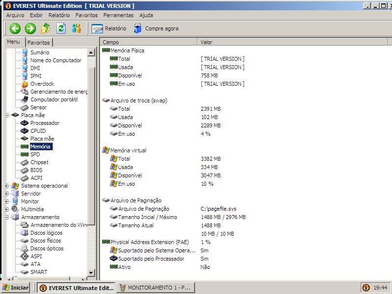Select the highlighted Memória tree item

click(40, 147)
